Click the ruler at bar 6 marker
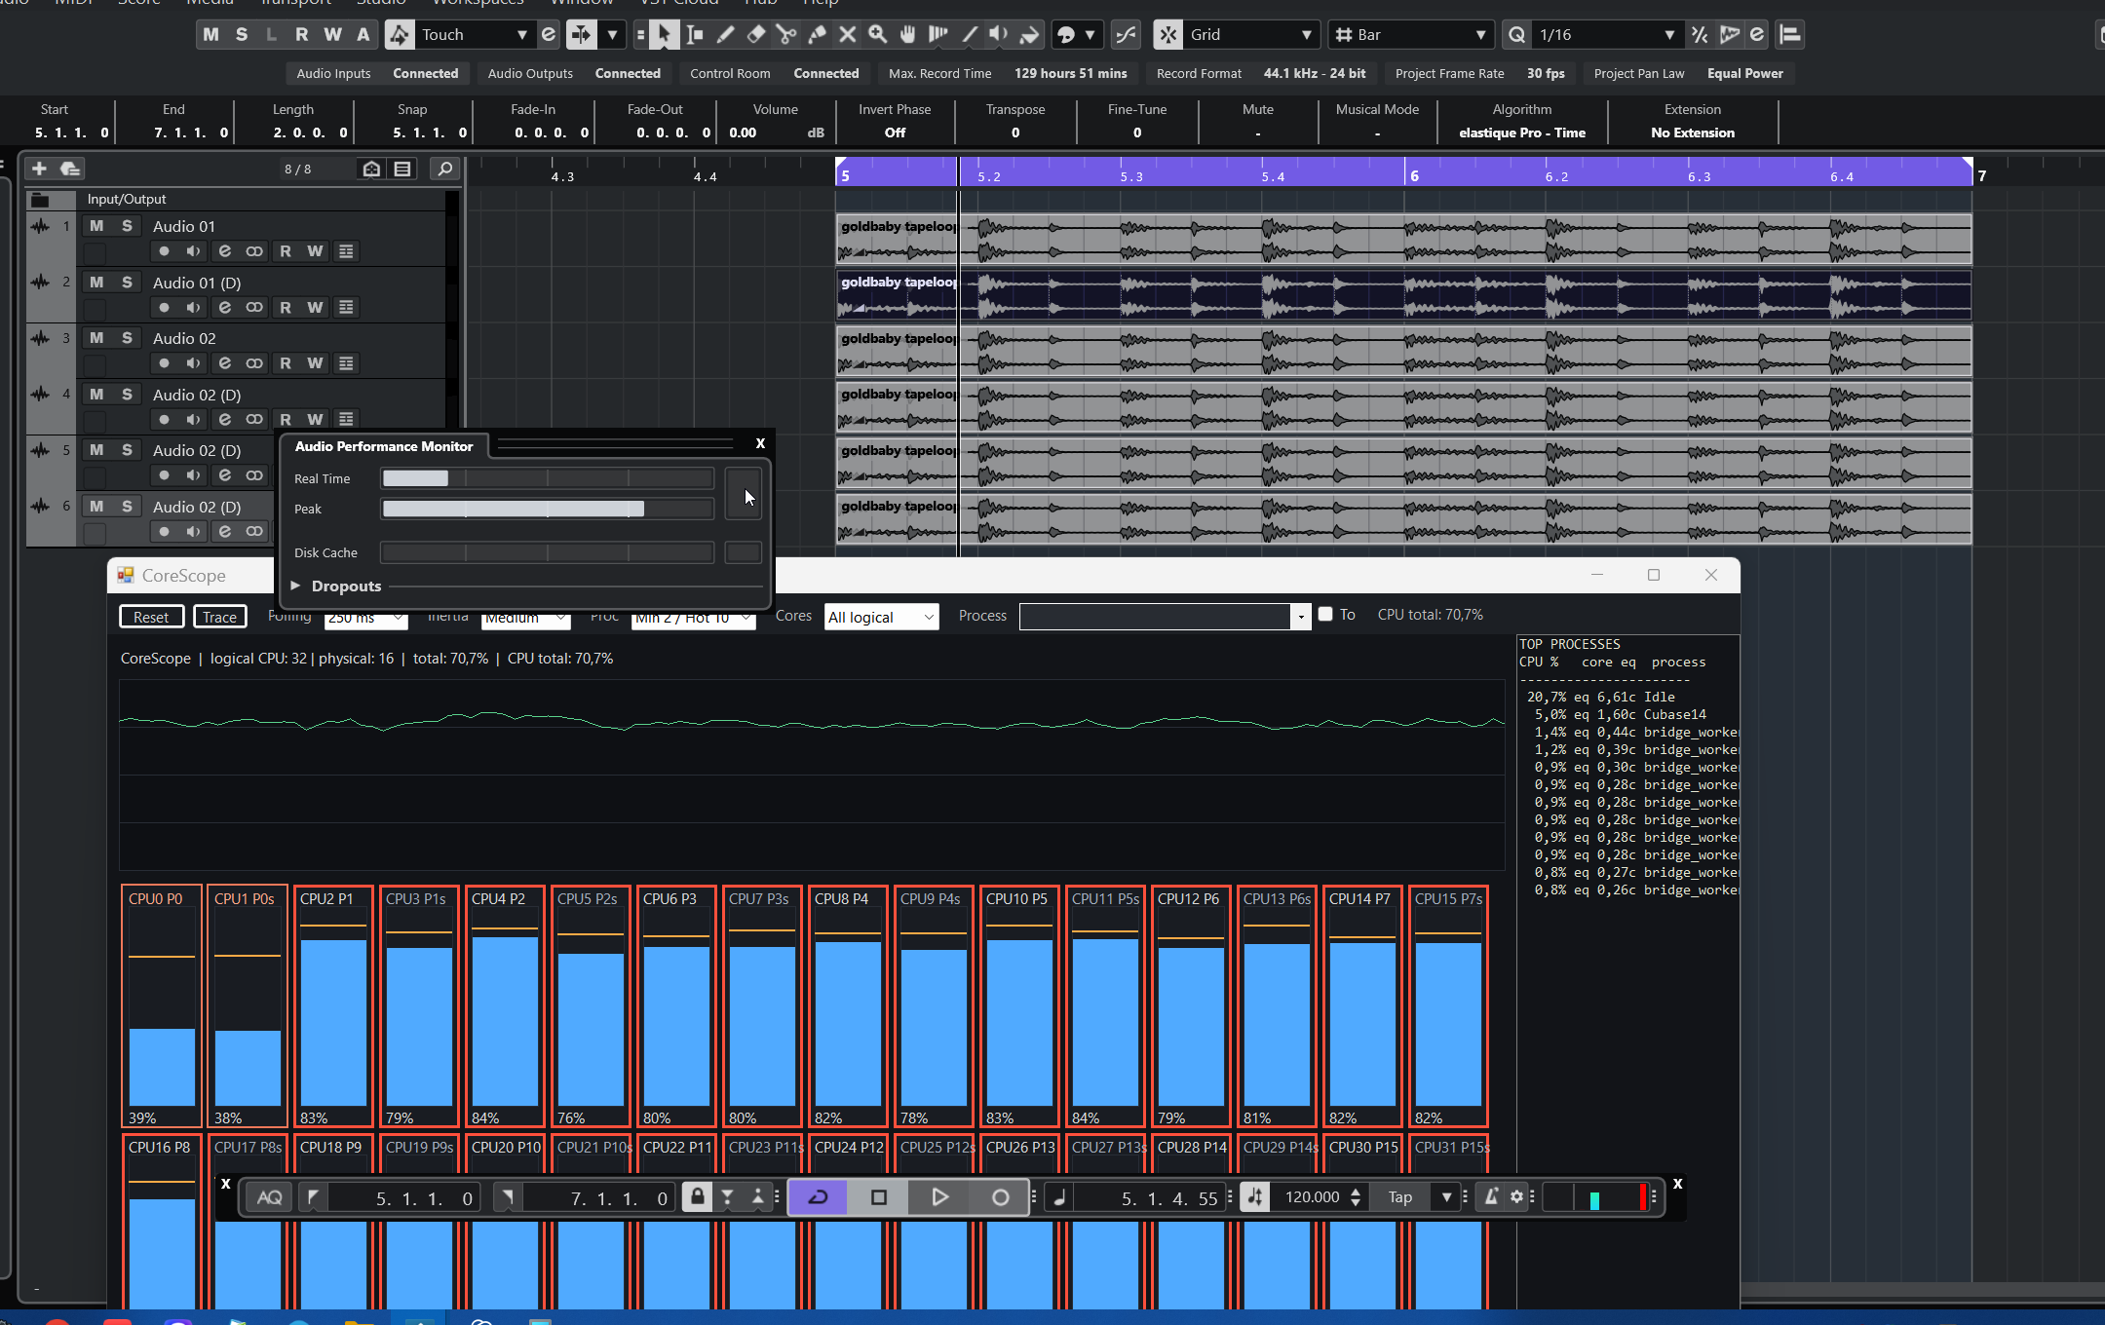Image resolution: width=2105 pixels, height=1325 pixels. pos(1414,175)
